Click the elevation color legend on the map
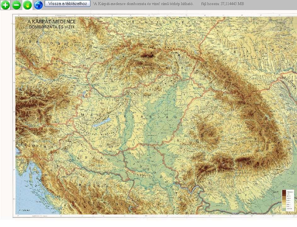This screenshot has height=227, width=297. pos(288,201)
